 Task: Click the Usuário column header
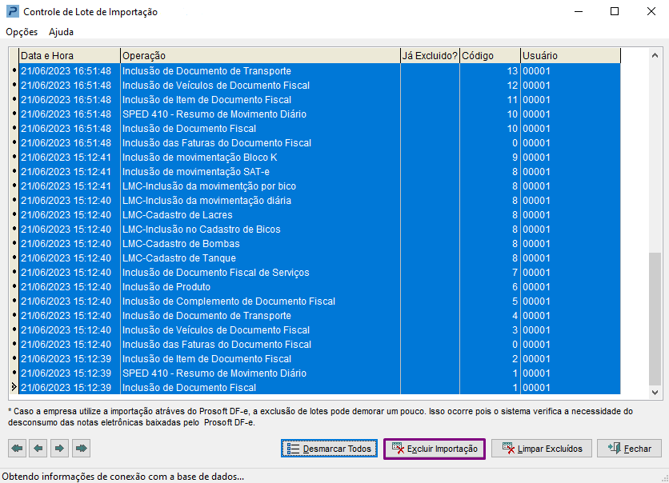(571, 56)
